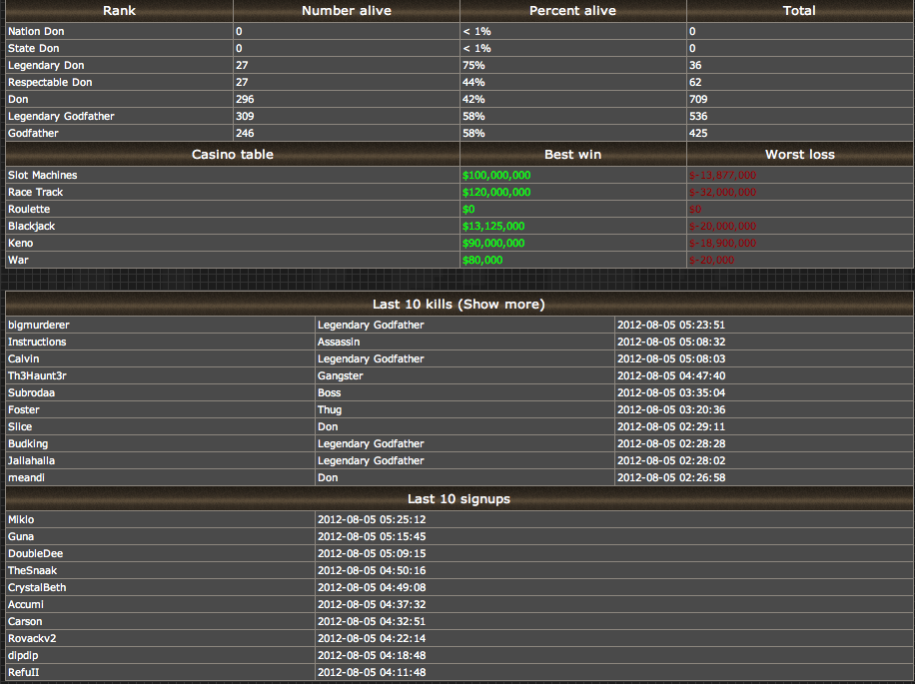Select the Roulette casino row label
Viewport: 915px width, 684px height.
pyautogui.click(x=29, y=209)
